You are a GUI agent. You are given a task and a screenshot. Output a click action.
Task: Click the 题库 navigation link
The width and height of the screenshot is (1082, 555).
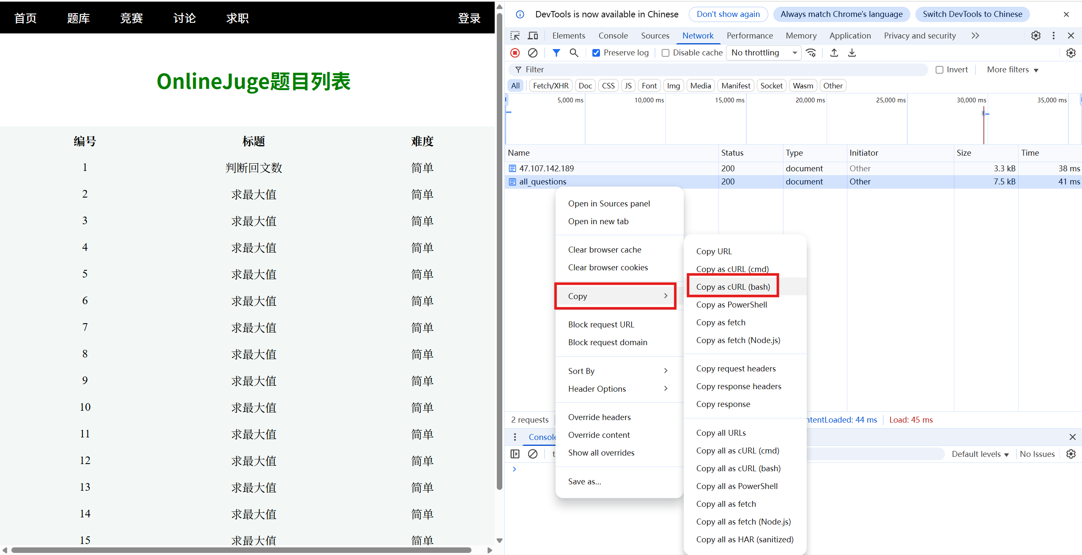tap(78, 18)
